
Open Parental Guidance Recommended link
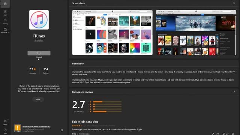[x=36, y=127]
